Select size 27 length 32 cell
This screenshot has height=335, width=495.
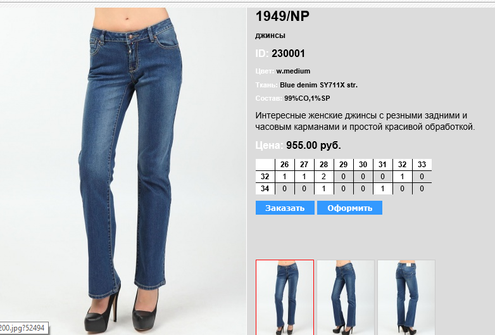304,177
